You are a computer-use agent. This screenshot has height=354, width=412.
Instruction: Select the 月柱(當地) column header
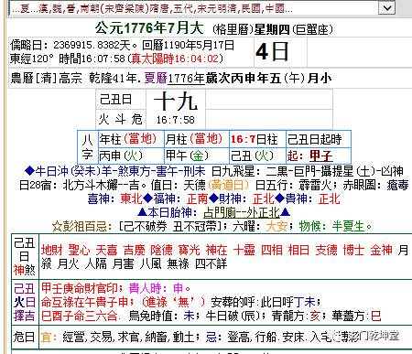pos(197,139)
